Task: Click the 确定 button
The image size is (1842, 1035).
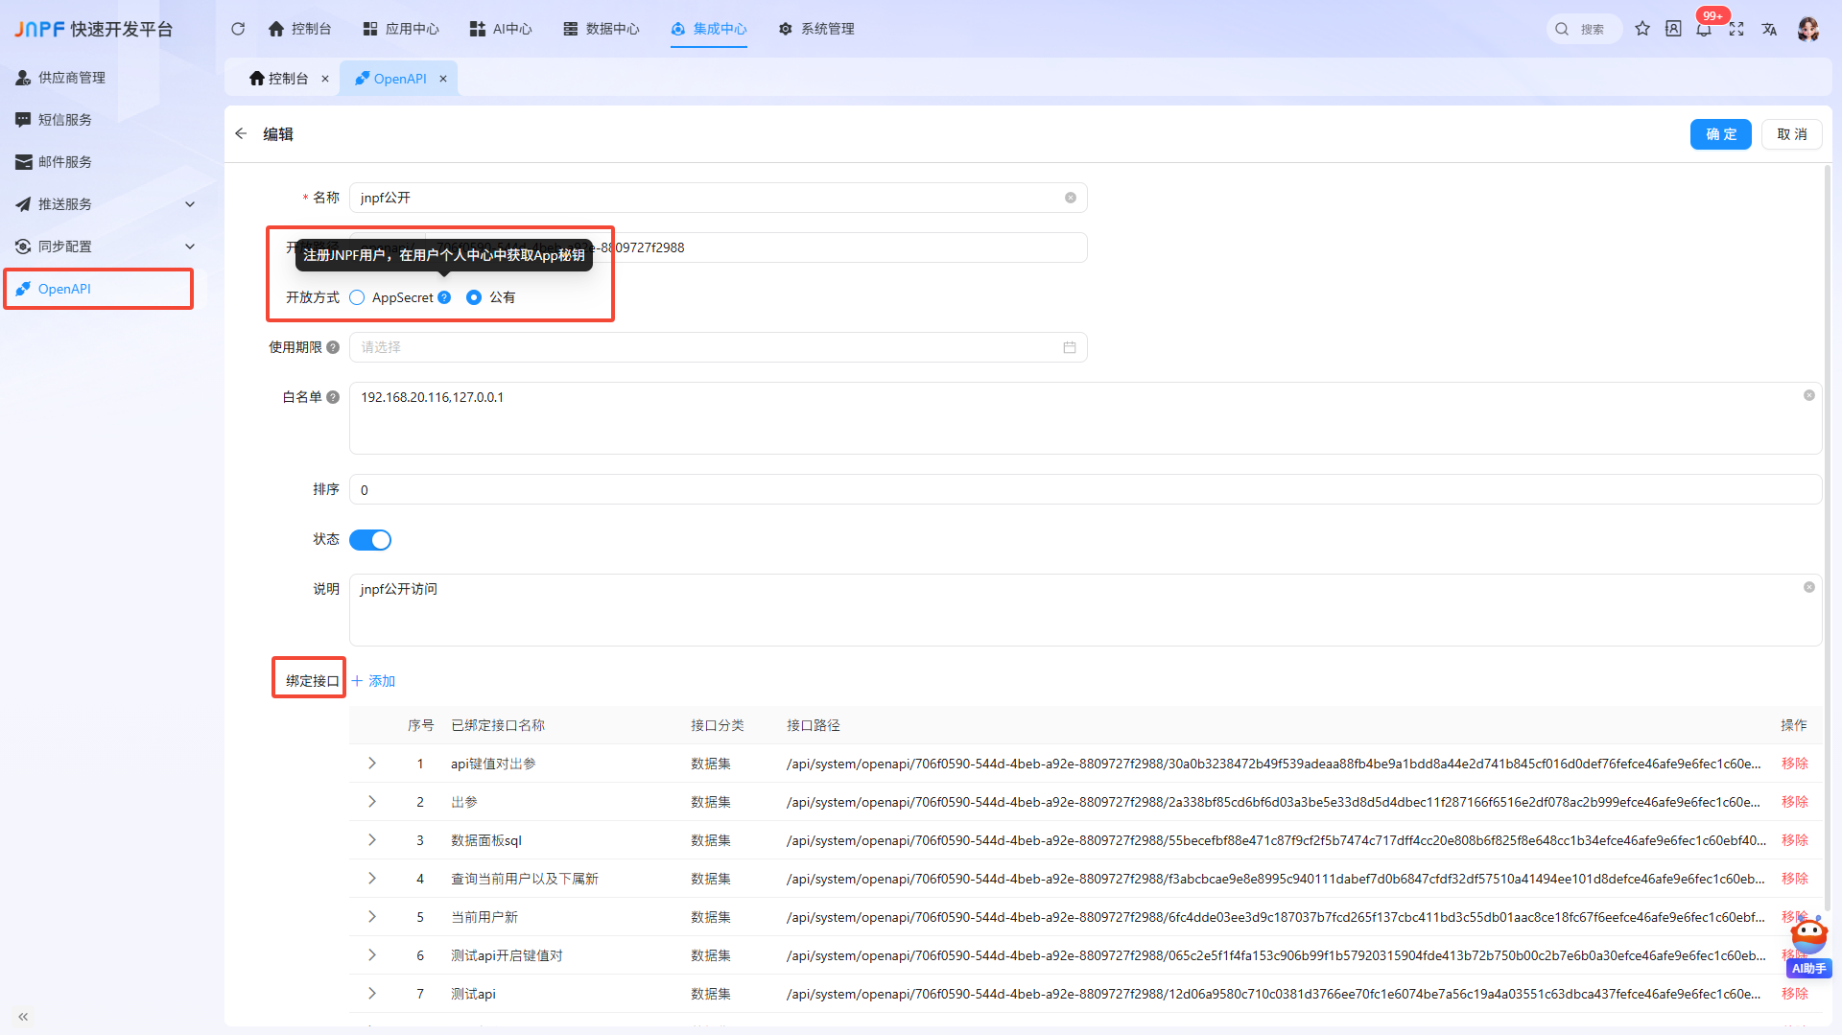Action: [x=1721, y=134]
